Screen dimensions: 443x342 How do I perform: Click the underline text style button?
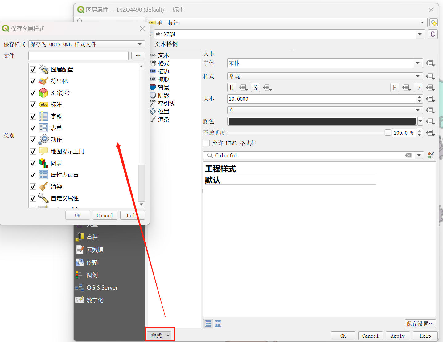[x=232, y=88]
